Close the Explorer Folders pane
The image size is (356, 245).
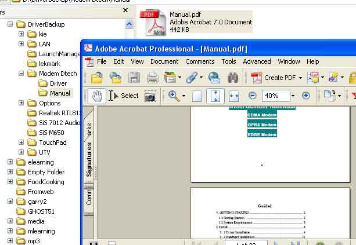coord(125,10)
